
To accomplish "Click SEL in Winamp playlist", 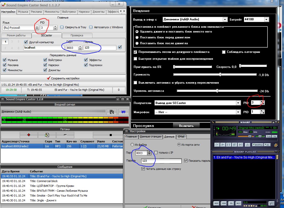I will pos(231,203).
